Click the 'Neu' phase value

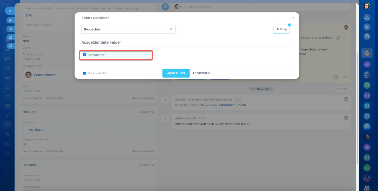coord(26,41)
